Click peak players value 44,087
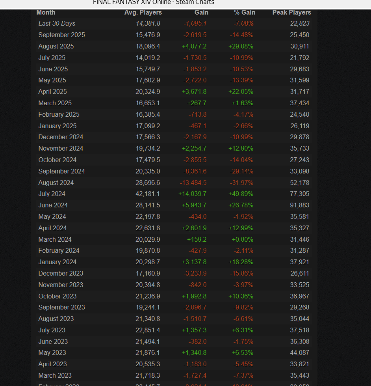 pos(300,353)
